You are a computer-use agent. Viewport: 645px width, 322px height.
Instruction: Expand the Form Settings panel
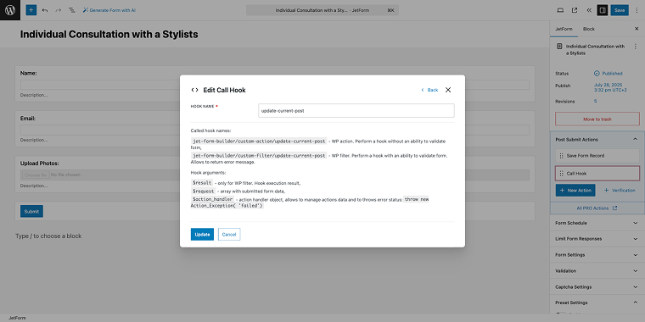click(597, 255)
